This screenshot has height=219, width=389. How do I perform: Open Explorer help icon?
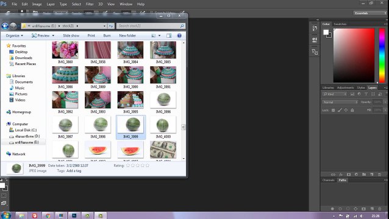(x=179, y=36)
